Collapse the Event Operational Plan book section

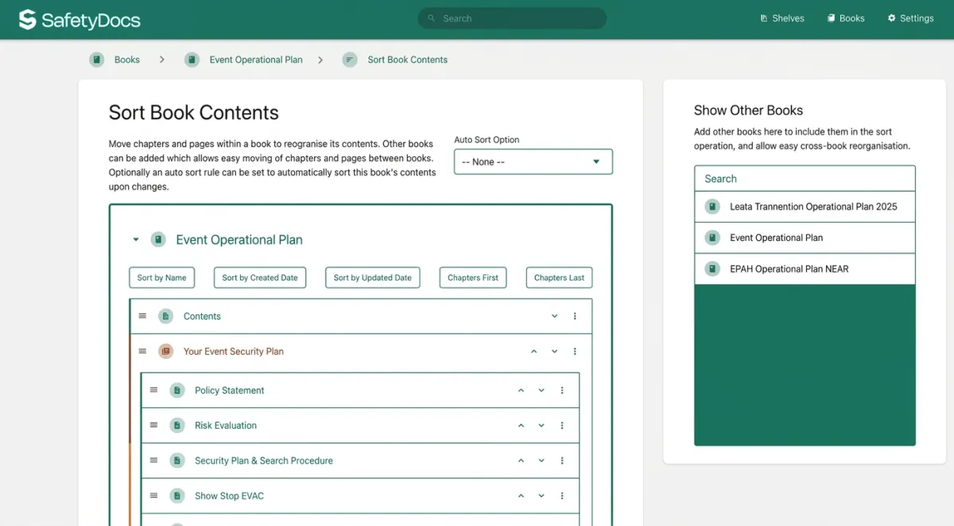coord(136,240)
